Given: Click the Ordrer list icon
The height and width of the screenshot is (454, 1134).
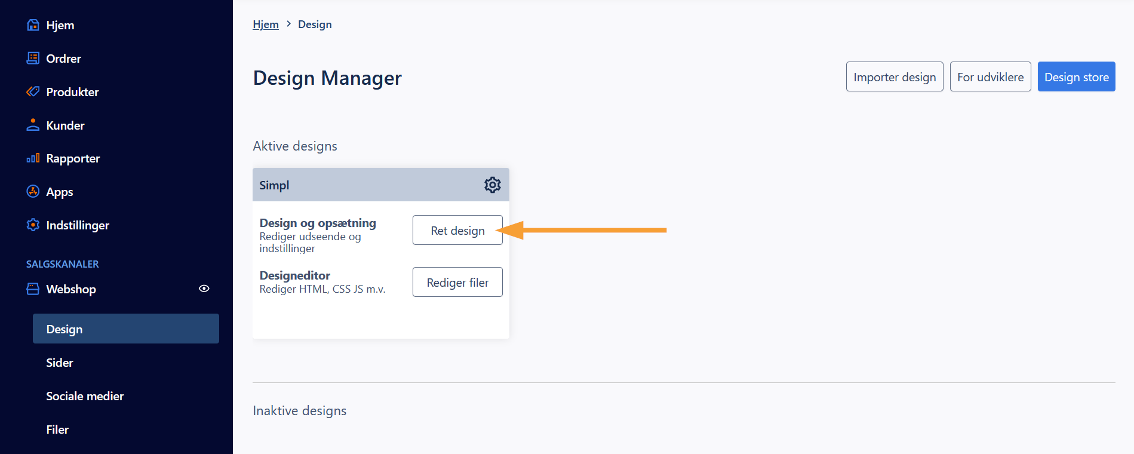Looking at the screenshot, I should pos(33,59).
